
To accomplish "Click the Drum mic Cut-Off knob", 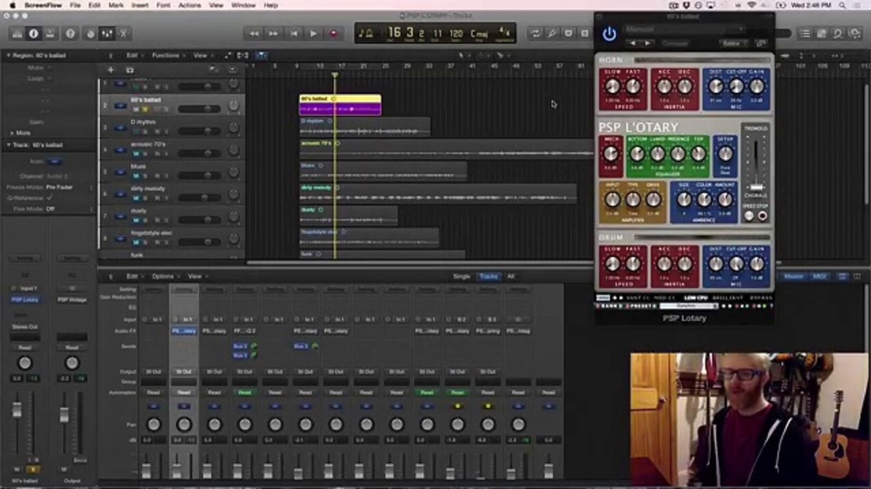I will coord(736,264).
